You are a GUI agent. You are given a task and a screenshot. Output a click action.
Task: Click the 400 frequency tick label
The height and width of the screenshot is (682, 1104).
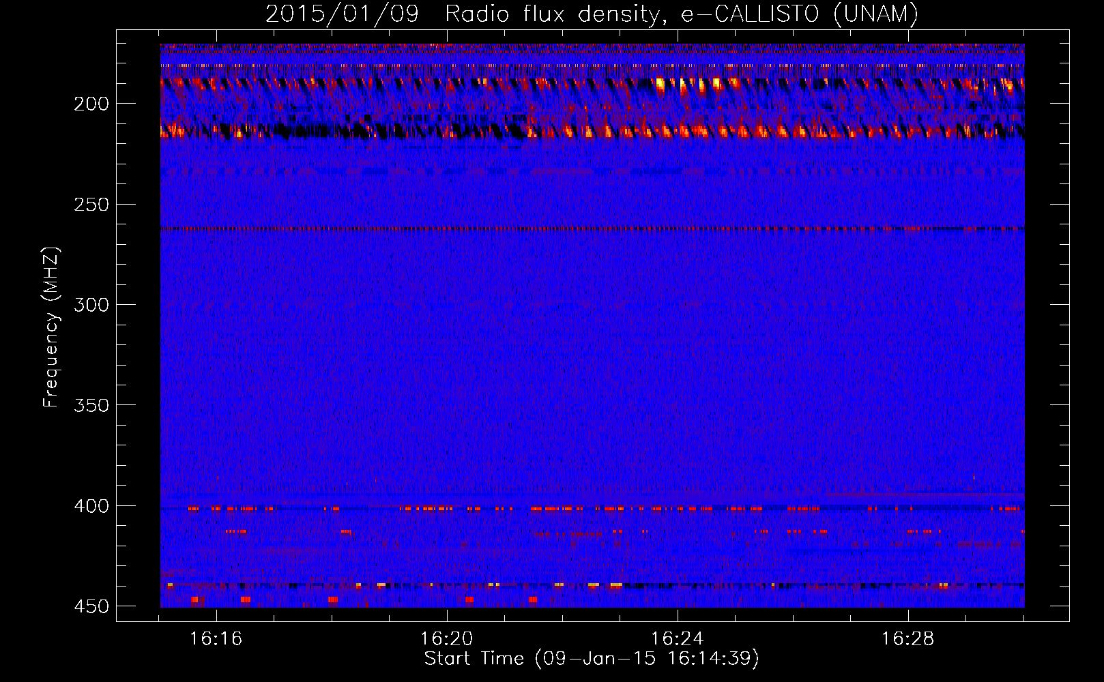coord(91,506)
